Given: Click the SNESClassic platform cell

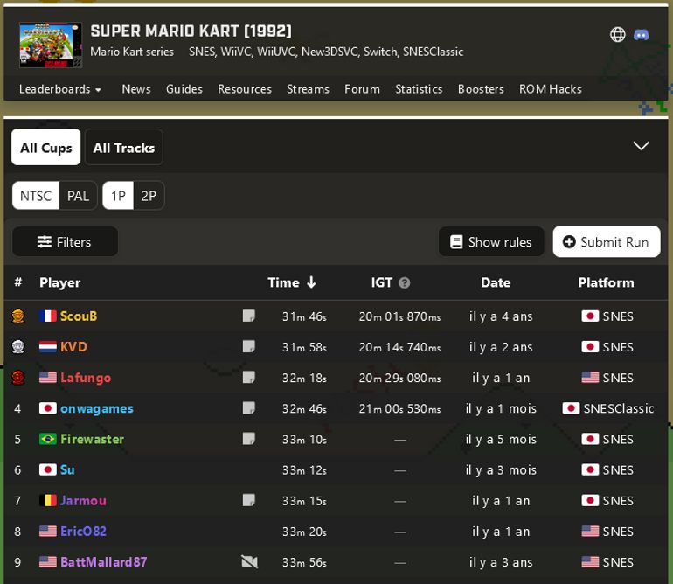Looking at the screenshot, I should coord(608,408).
